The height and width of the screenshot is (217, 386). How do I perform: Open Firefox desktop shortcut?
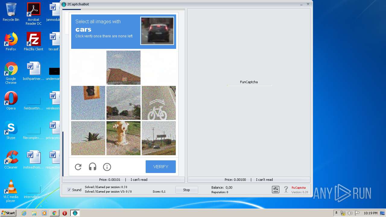[11, 42]
